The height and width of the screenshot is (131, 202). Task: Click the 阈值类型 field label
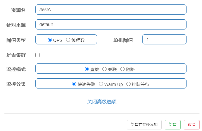16,40
